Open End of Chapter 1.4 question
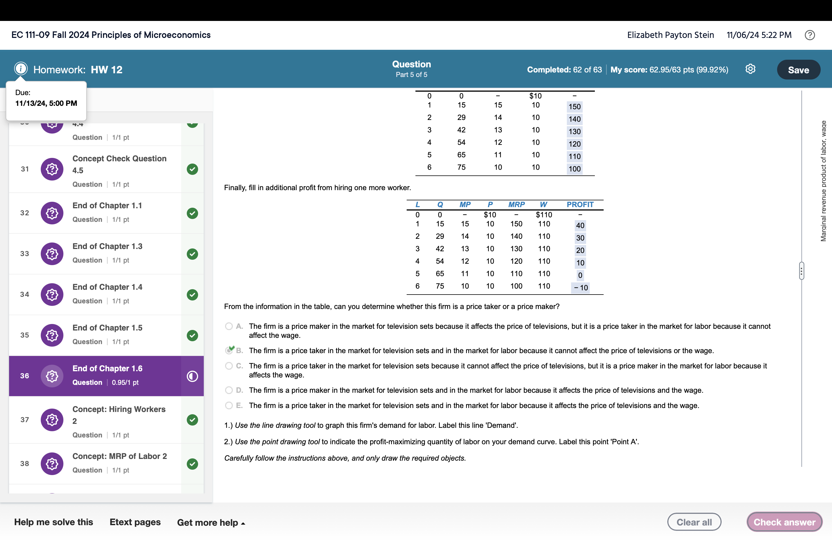 (107, 287)
